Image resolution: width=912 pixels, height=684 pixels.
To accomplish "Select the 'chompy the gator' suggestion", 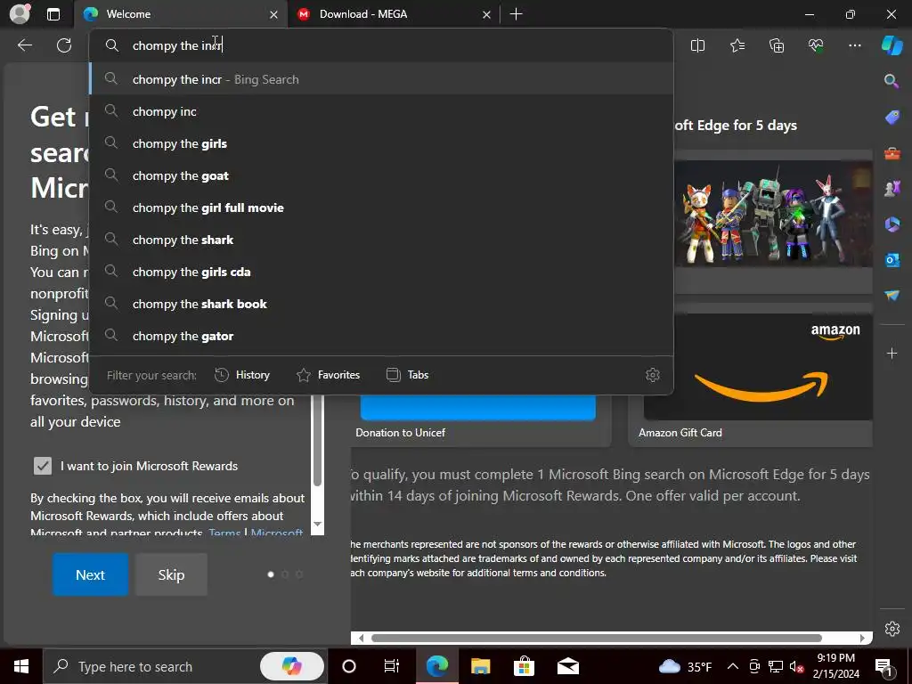I will (x=381, y=336).
